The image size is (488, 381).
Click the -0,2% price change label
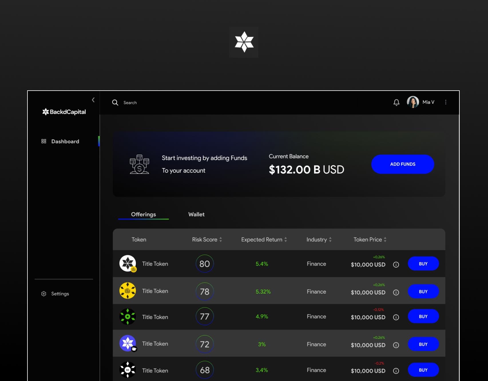click(379, 363)
